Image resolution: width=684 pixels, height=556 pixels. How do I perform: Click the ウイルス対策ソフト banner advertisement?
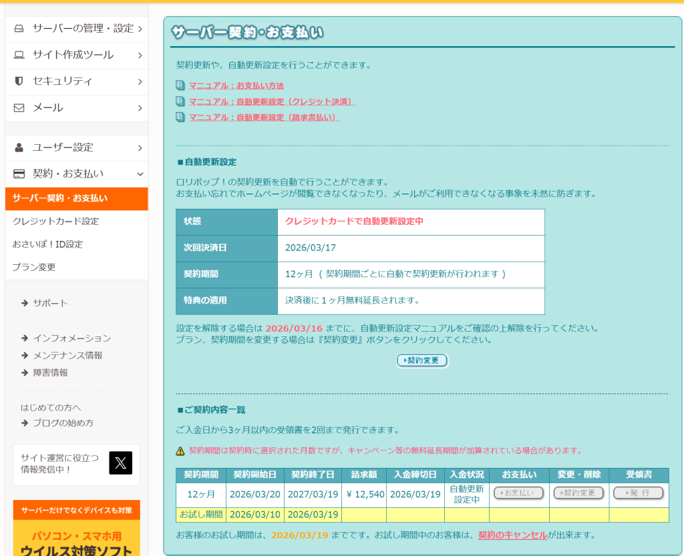click(x=76, y=534)
